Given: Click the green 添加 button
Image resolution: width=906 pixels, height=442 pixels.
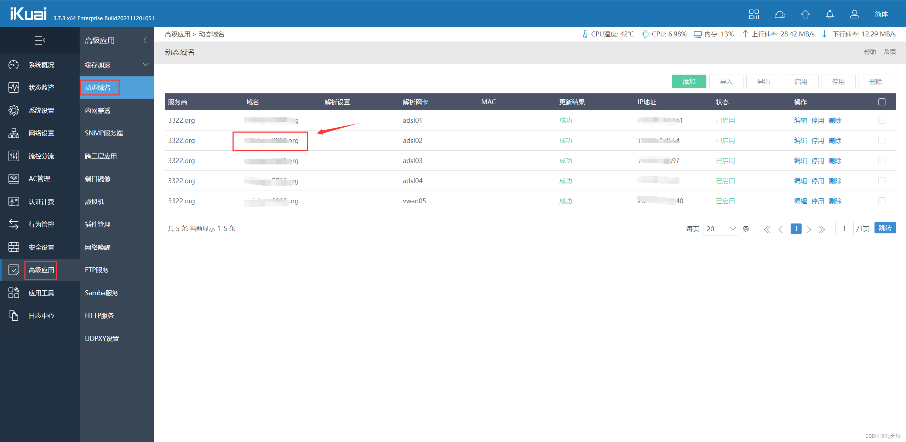Looking at the screenshot, I should (x=688, y=82).
